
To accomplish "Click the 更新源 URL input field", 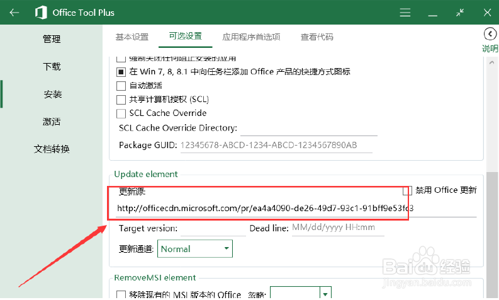I will 296,209.
